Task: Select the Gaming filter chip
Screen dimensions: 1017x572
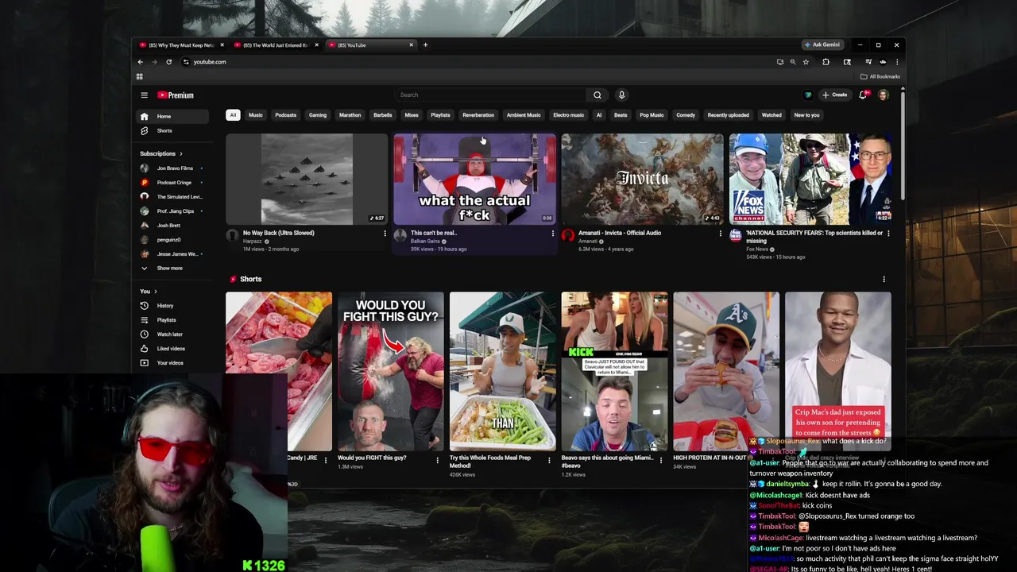Action: click(x=318, y=115)
